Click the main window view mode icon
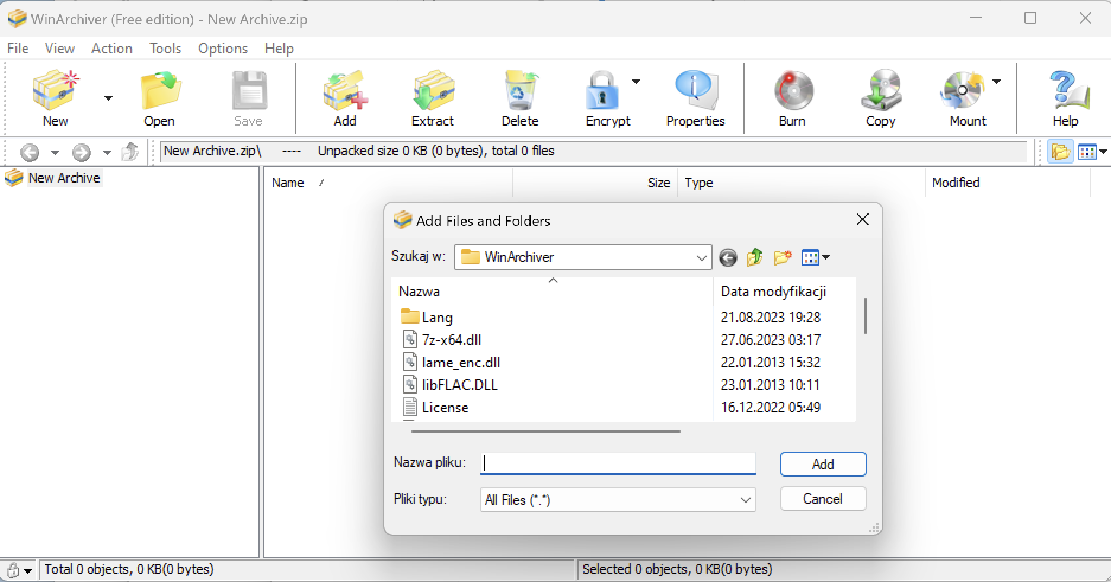This screenshot has width=1111, height=582. [x=1087, y=152]
